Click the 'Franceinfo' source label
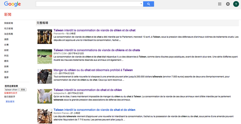241x124 pixels. pos(59,34)
